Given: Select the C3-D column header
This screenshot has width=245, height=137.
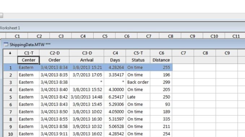Looking at the screenshot, I should [87, 53].
